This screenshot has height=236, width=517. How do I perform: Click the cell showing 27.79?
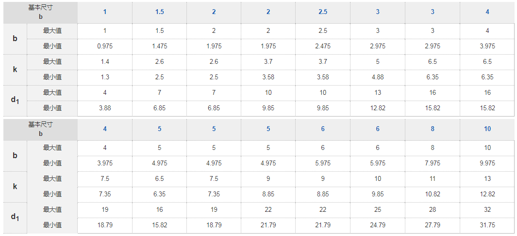coord(433,225)
